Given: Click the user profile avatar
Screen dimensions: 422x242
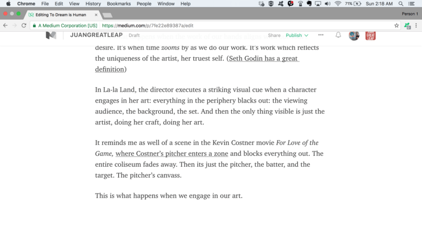Looking at the screenshot, I should click(x=354, y=36).
